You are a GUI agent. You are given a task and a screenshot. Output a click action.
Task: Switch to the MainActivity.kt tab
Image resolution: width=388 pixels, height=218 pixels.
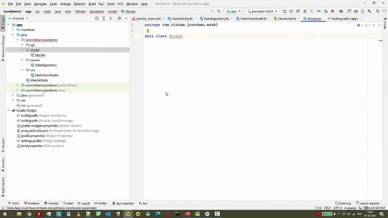coord(182,19)
